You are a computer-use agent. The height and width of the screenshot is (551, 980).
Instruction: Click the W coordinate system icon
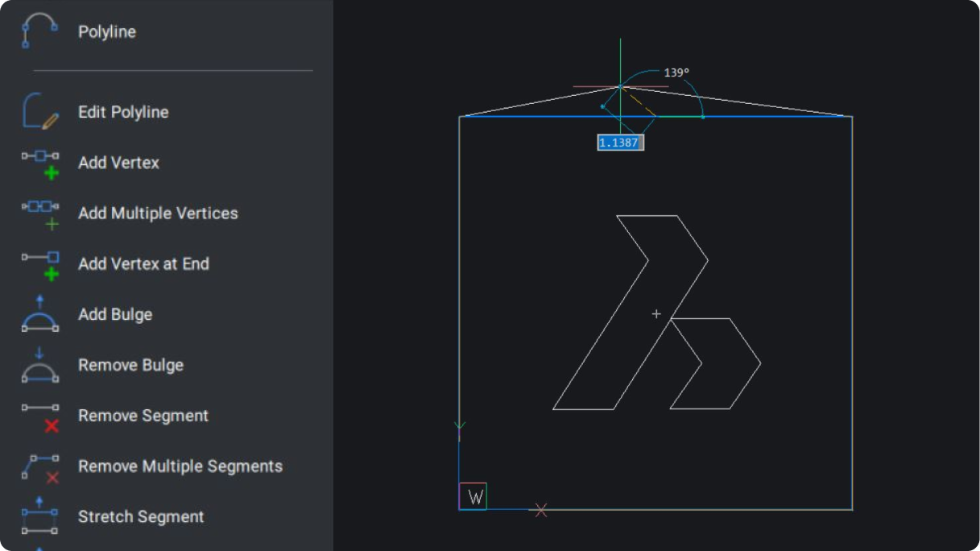(x=473, y=496)
